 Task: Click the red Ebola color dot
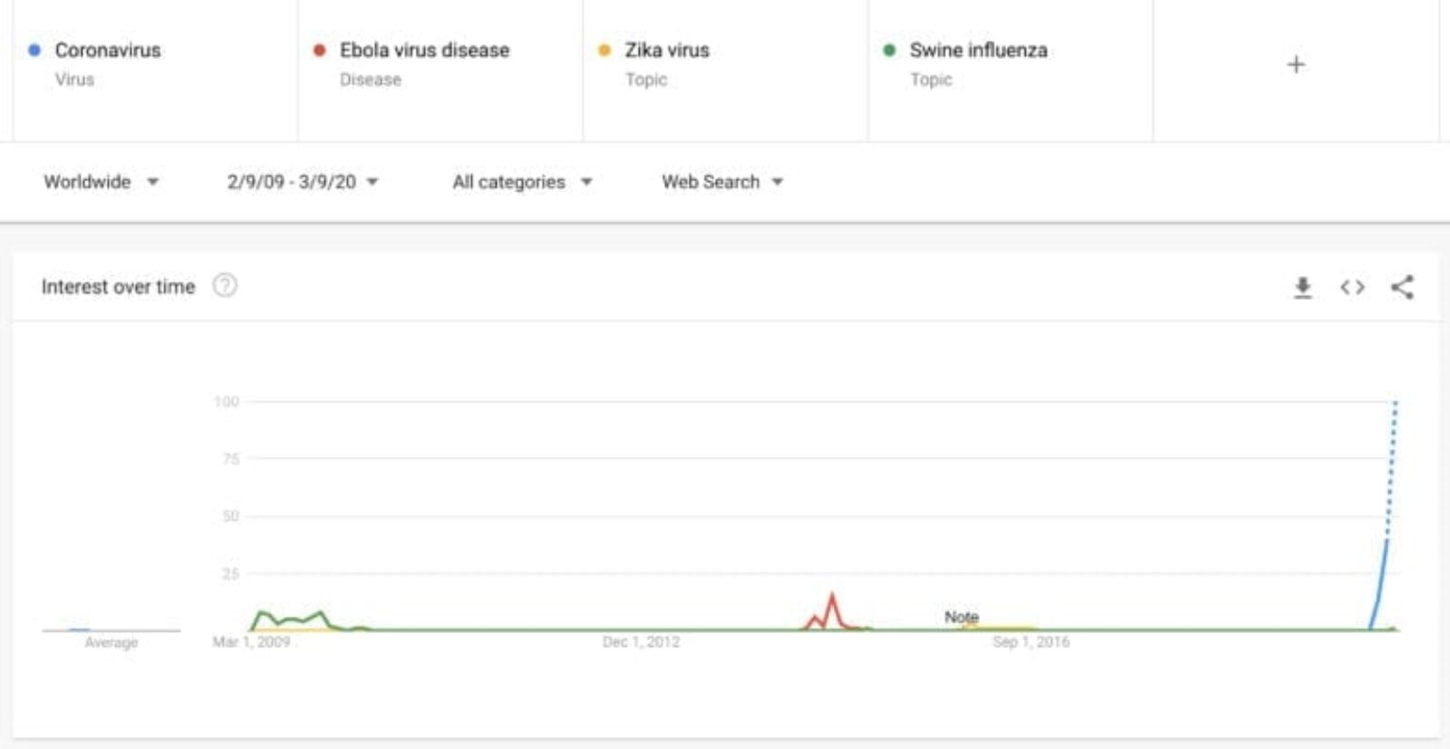(x=319, y=50)
